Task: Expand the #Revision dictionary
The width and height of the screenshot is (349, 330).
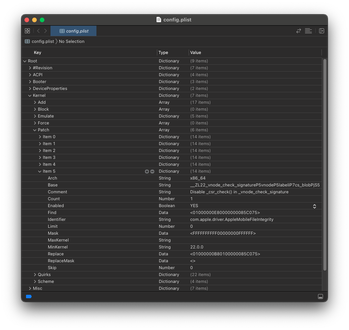Action: pos(30,68)
